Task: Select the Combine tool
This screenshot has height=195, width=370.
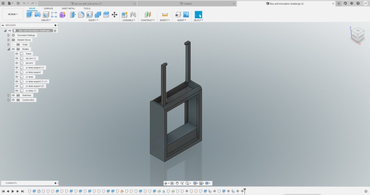Action: pyautogui.click(x=98, y=15)
